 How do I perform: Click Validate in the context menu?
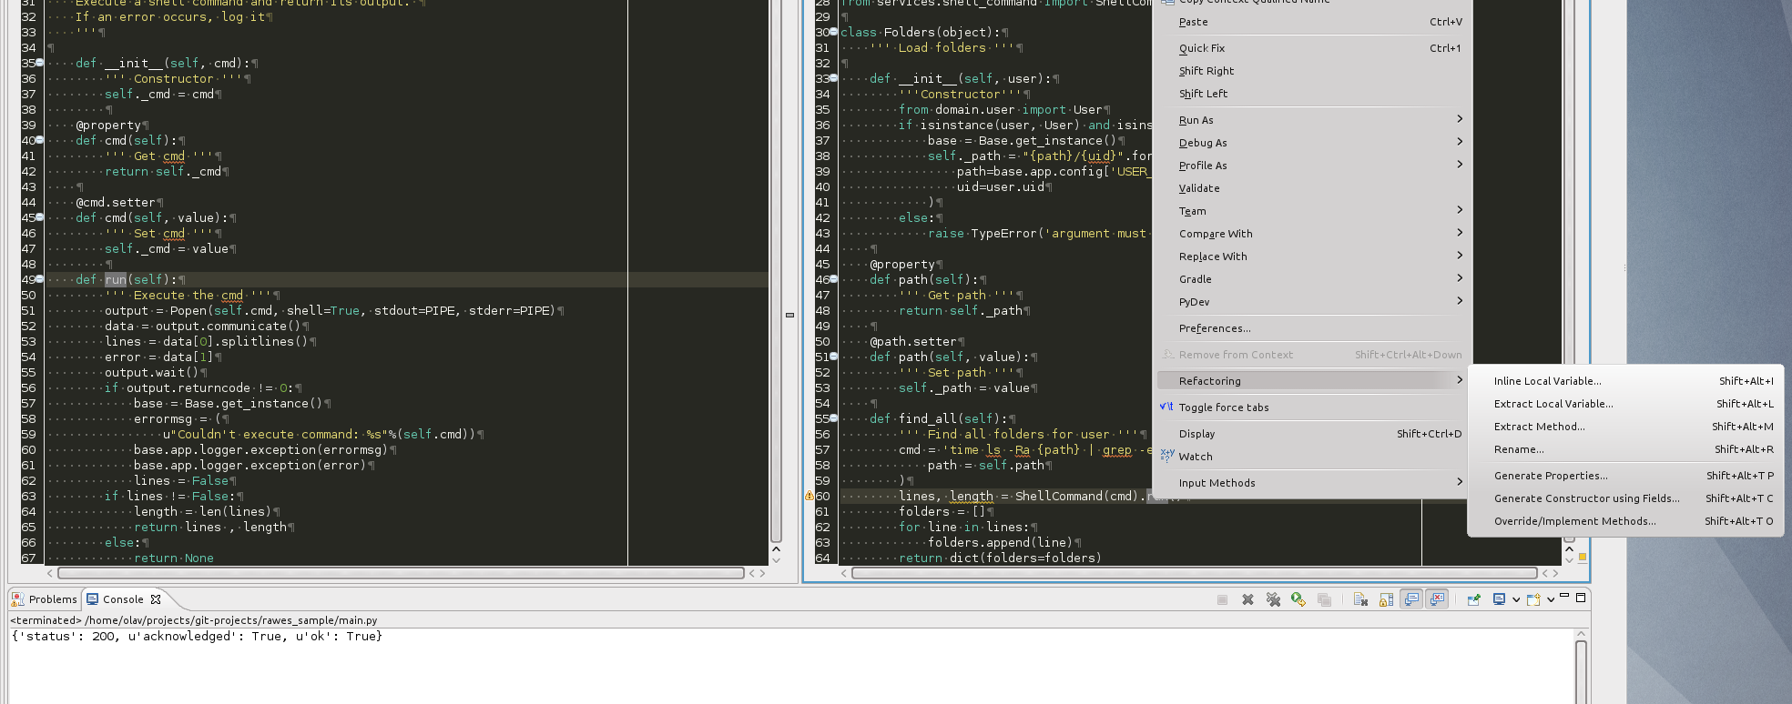pyautogui.click(x=1312, y=188)
